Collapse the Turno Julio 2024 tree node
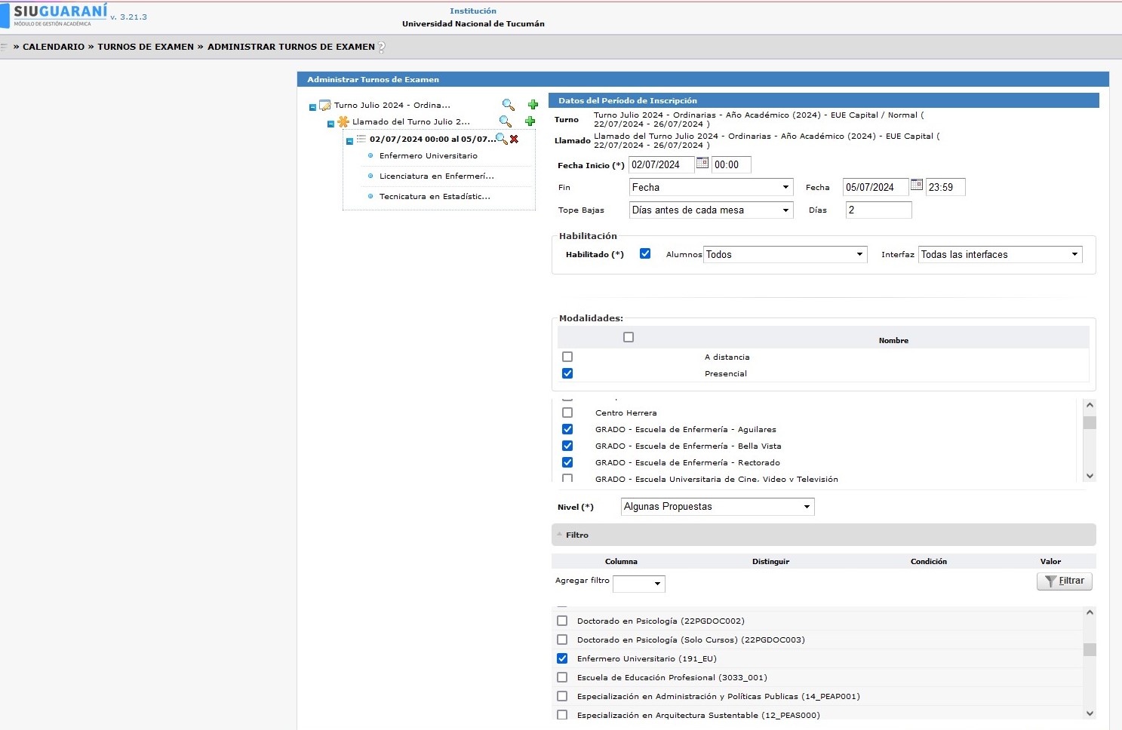This screenshot has height=730, width=1122. coord(312,107)
